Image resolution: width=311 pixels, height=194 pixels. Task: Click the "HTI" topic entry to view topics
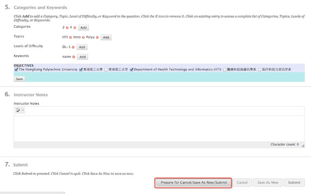click(65, 37)
